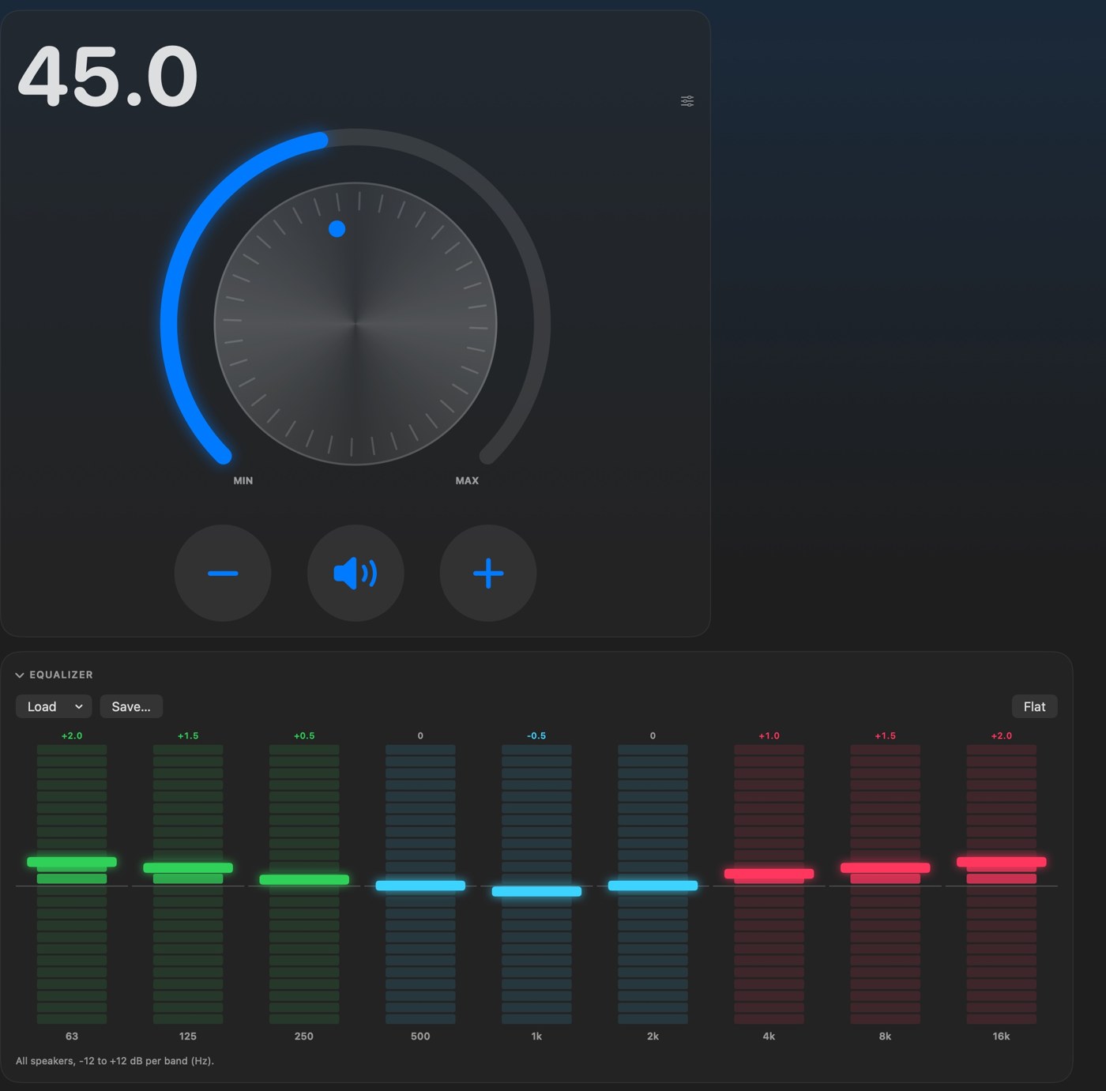Viewport: 1106px width, 1091px height.
Task: Click the +1.5 value above the 125 band
Action: [x=188, y=735]
